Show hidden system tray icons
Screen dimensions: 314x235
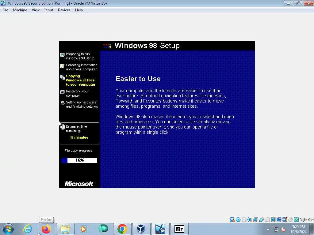268,229
